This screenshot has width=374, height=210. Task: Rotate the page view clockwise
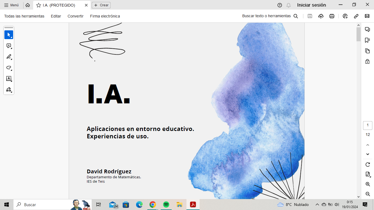click(x=368, y=165)
